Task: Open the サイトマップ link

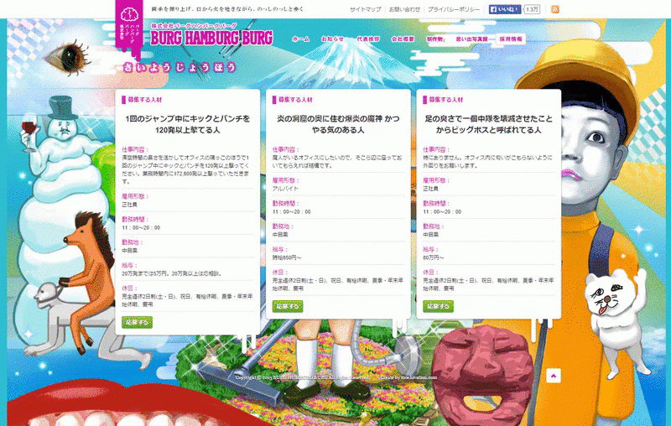Action: 365,9
